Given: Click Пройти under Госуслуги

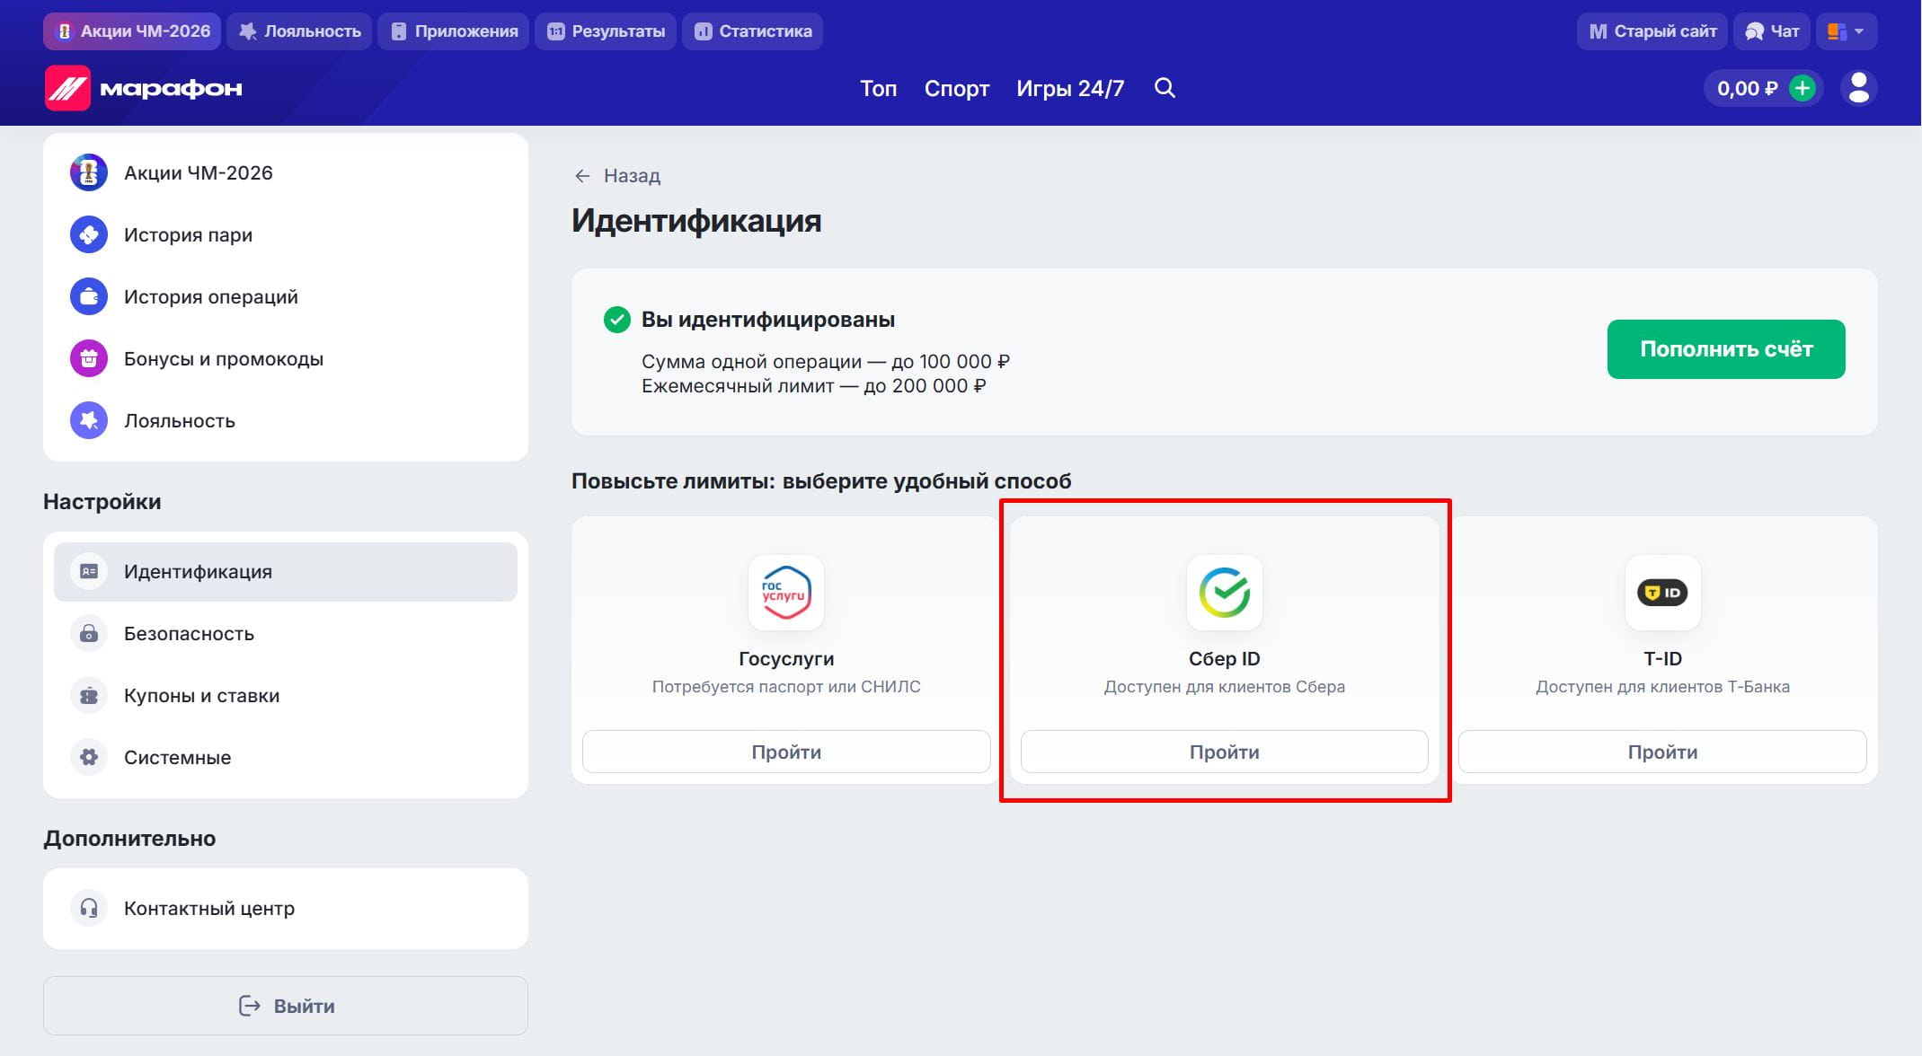Looking at the screenshot, I should click(786, 752).
